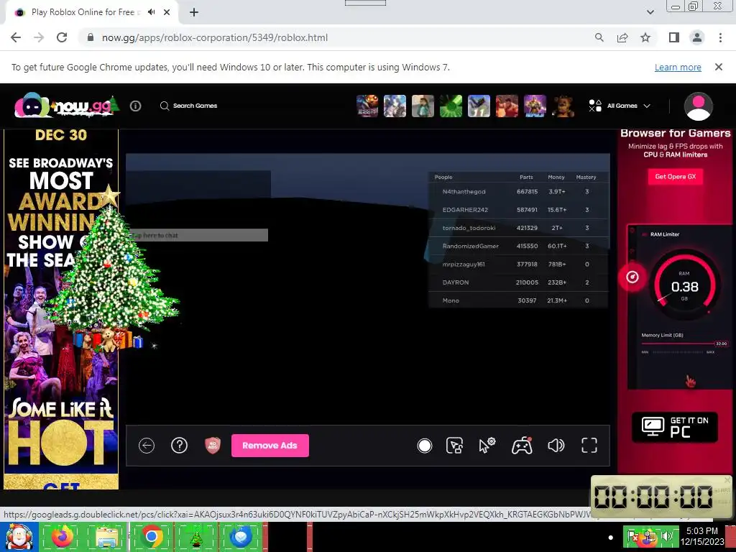The height and width of the screenshot is (552, 736).
Task: Click the Windows Start Santa button
Action: click(19, 537)
